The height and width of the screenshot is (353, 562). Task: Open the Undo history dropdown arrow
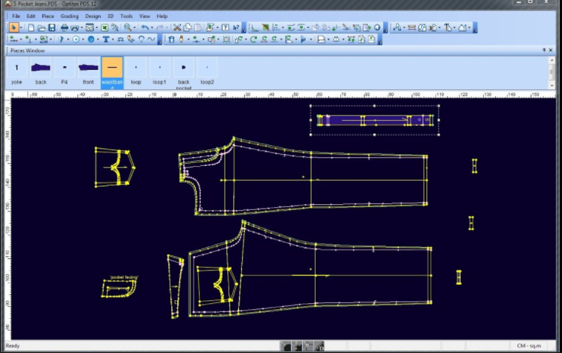pyautogui.click(x=151, y=28)
